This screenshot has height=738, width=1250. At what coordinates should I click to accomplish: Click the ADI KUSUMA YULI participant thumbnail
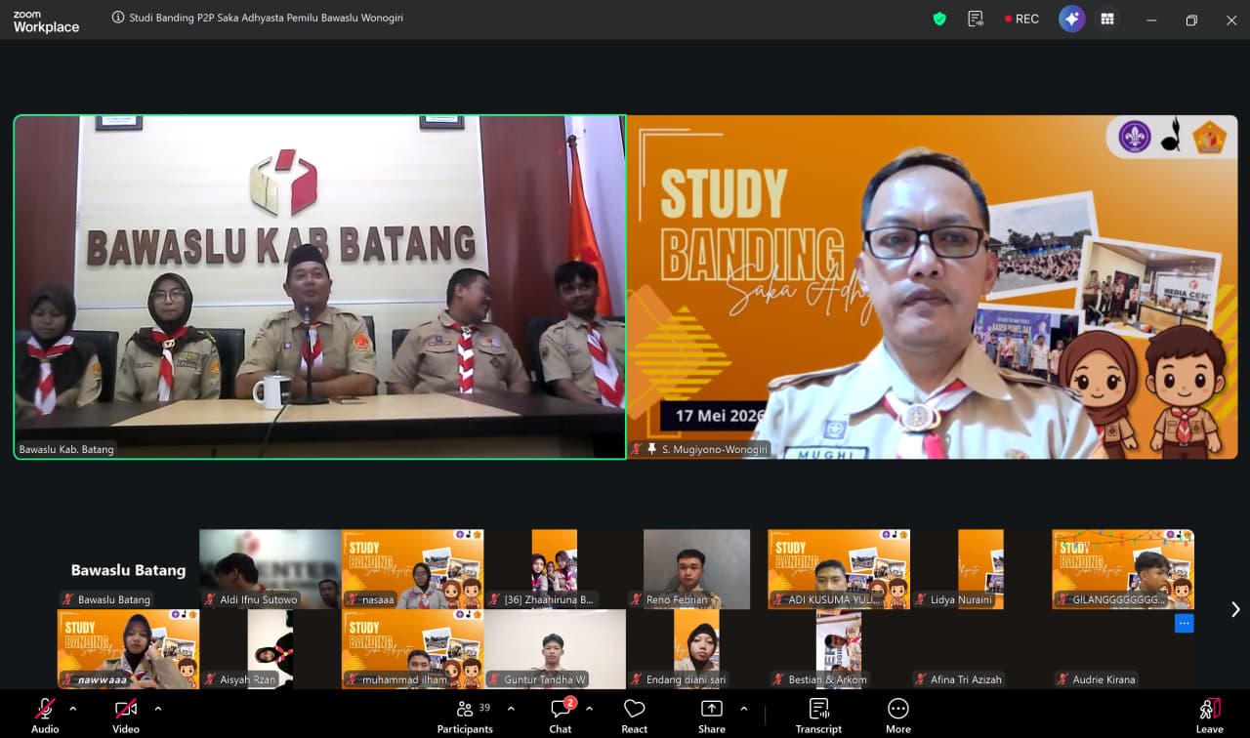pyautogui.click(x=839, y=569)
